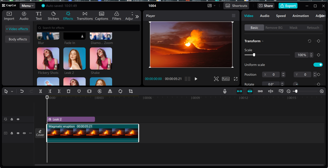Open the Audio library panel
The width and height of the screenshot is (328, 168).
coord(24,16)
